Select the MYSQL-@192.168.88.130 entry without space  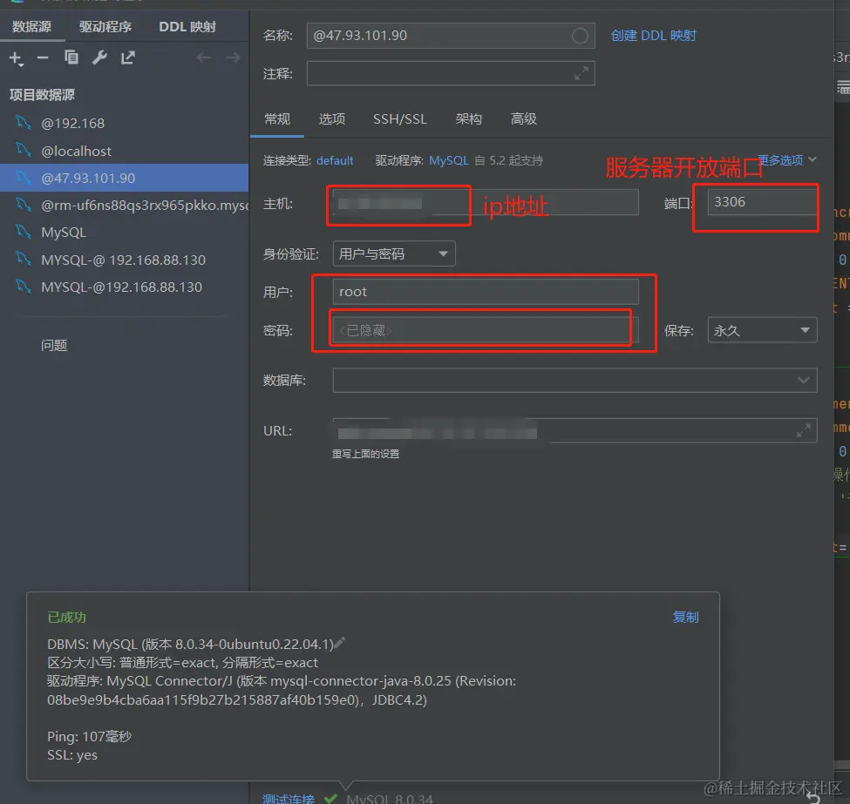coord(124,287)
